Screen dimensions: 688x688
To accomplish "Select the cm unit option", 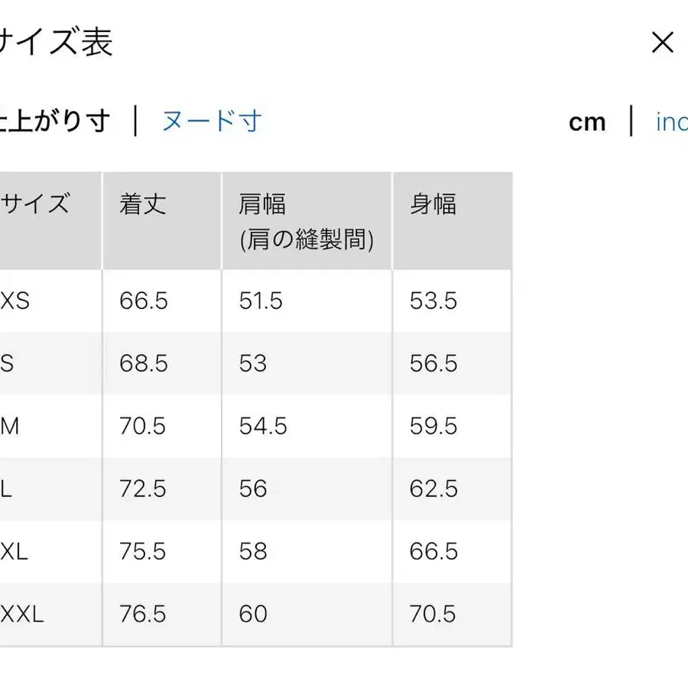I will tap(586, 121).
